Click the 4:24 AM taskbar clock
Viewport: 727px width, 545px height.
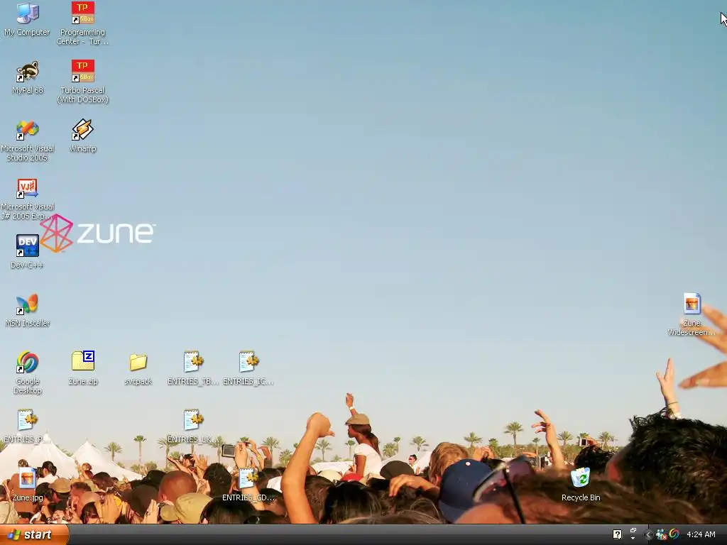pos(701,535)
